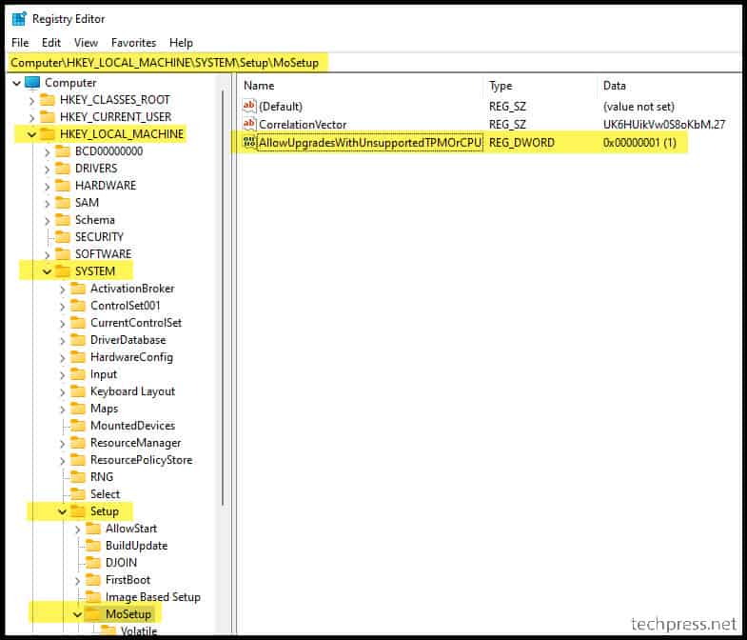
Task: Expand the ControlSet001 key
Action: click(63, 307)
